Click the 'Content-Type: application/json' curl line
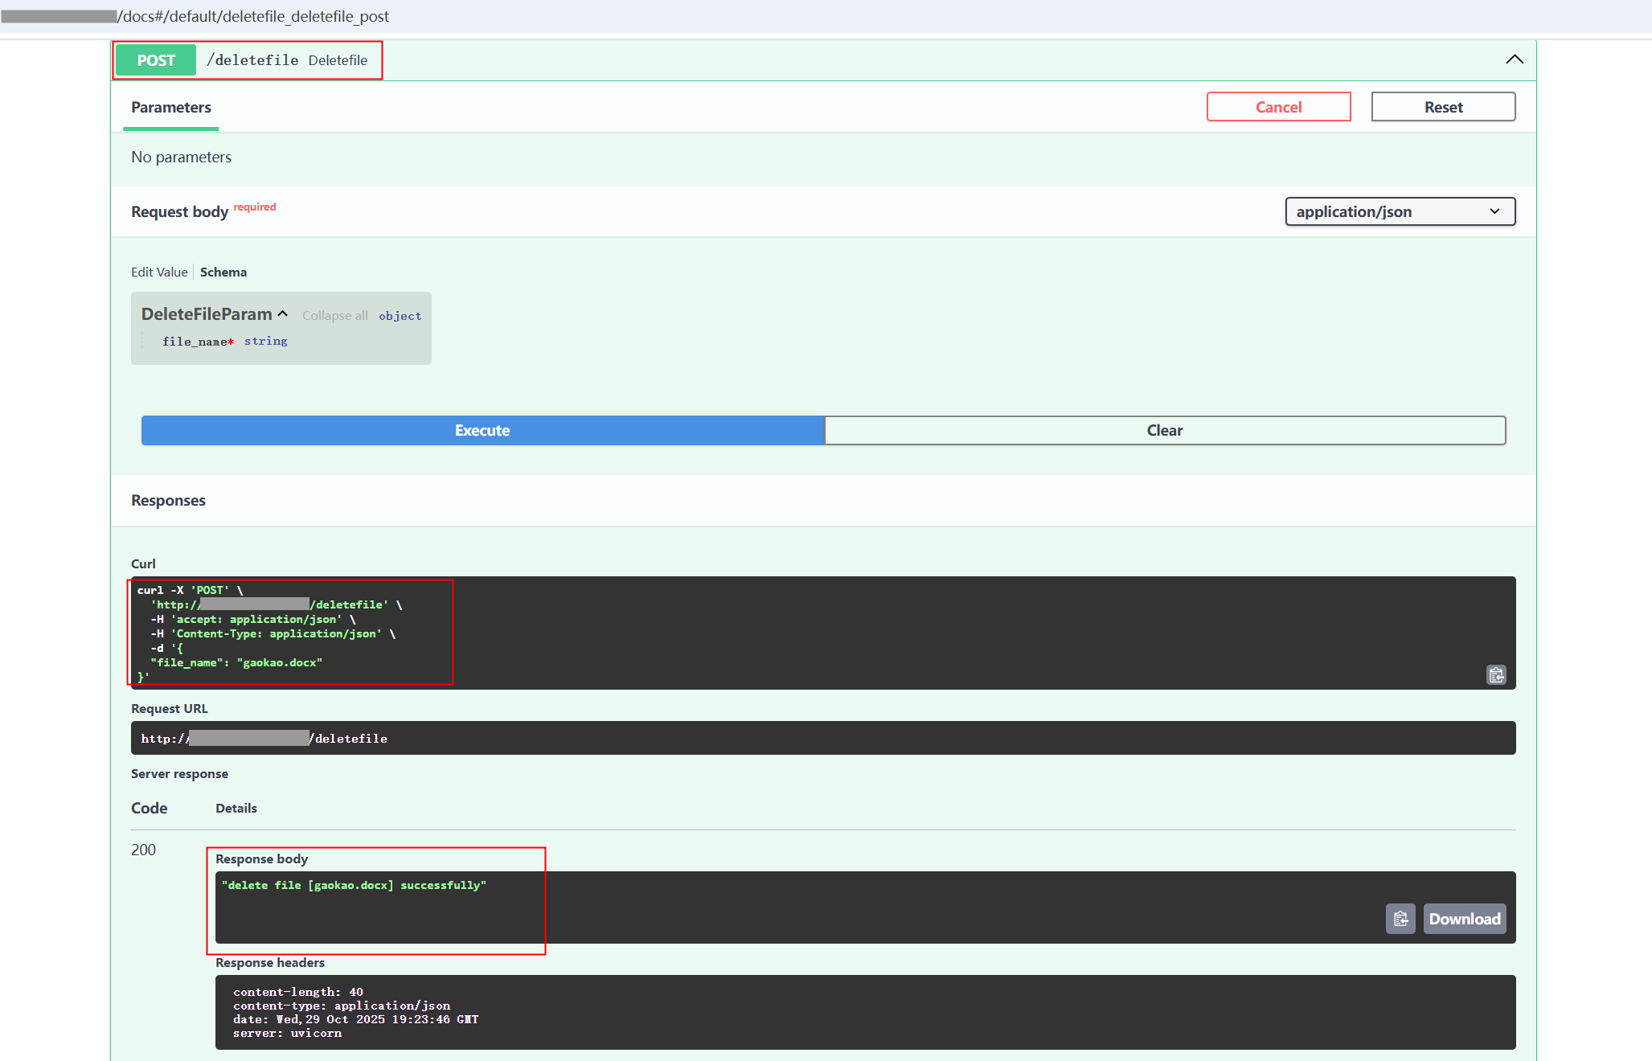This screenshot has height=1061, width=1652. tap(273, 633)
